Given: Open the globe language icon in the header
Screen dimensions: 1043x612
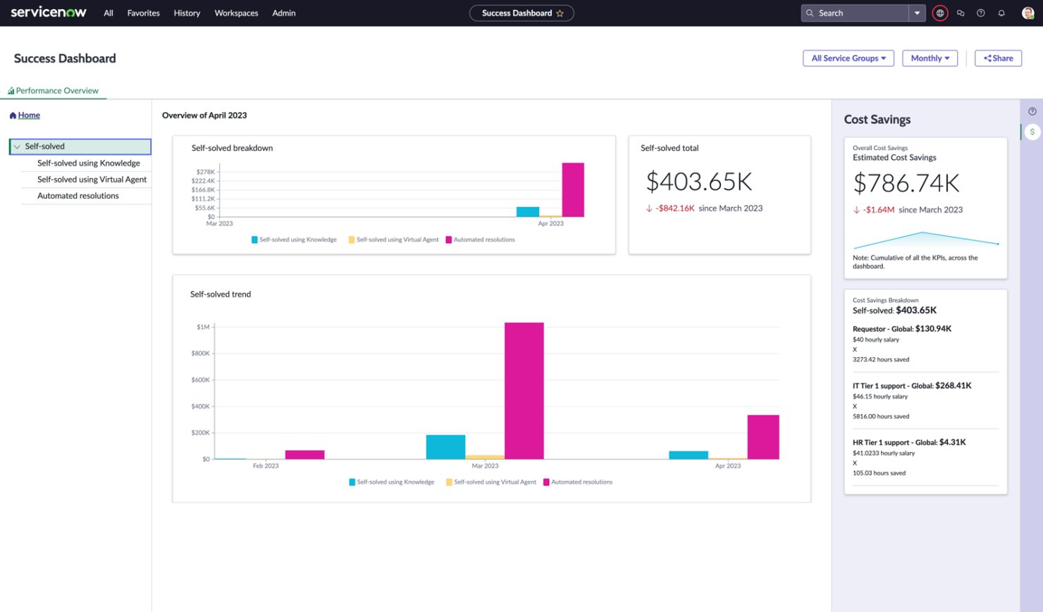Looking at the screenshot, I should [940, 13].
